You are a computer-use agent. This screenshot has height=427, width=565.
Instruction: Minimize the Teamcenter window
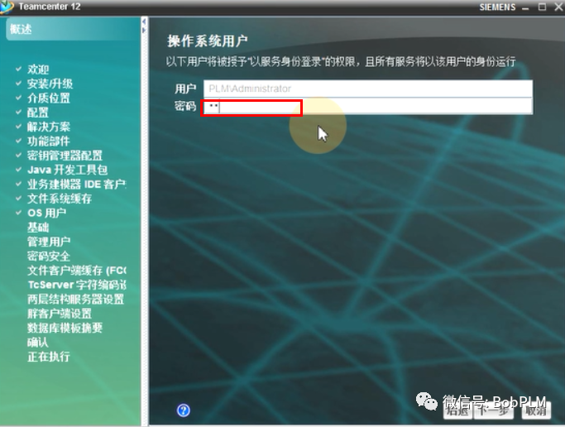(x=525, y=7)
